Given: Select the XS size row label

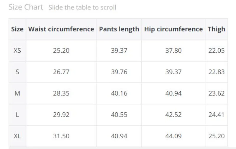Looking at the screenshot, I should [17, 51].
